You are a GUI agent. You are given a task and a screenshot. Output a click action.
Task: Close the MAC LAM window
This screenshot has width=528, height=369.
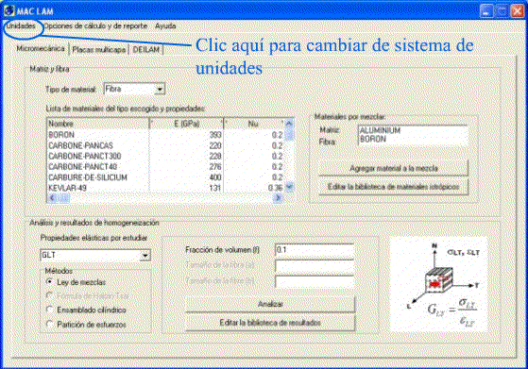tap(518, 10)
